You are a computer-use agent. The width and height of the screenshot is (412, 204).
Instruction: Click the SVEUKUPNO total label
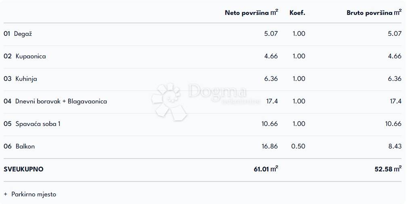23,169
